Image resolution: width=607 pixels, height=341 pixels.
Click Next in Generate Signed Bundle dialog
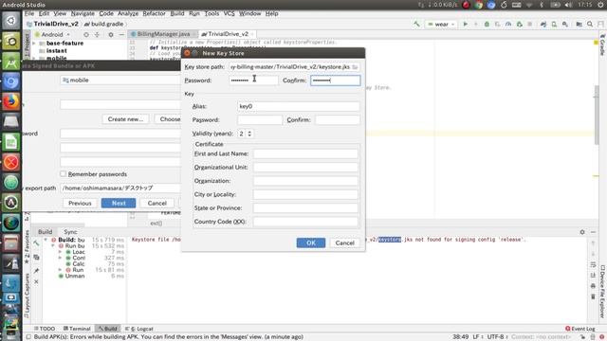pos(119,203)
